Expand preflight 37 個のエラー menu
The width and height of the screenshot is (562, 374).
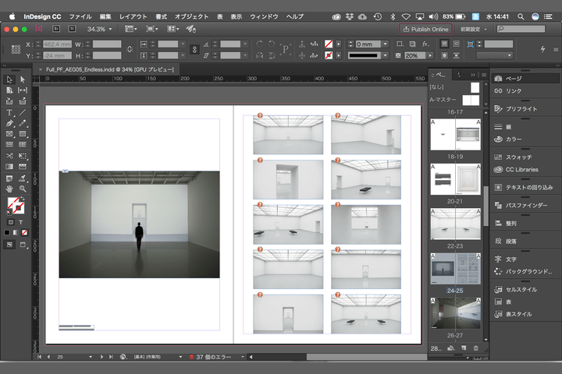click(x=243, y=357)
